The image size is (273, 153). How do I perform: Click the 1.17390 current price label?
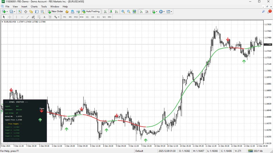pos(268,45)
